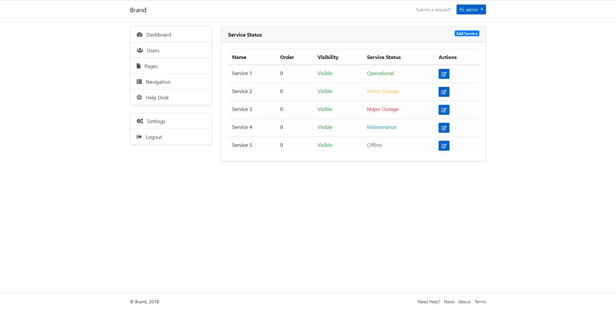Click the Add Service button
The width and height of the screenshot is (616, 310).
point(467,34)
